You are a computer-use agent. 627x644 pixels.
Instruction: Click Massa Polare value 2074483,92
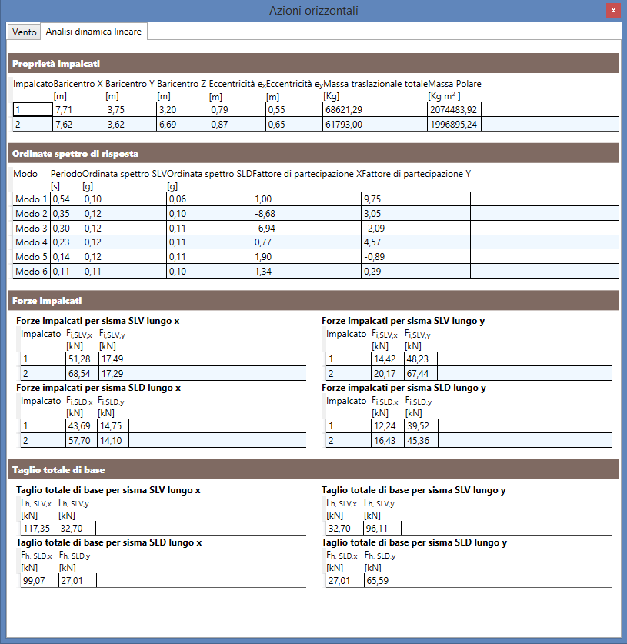pyautogui.click(x=454, y=110)
